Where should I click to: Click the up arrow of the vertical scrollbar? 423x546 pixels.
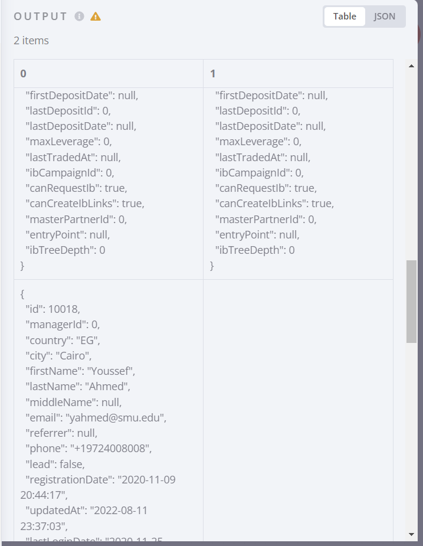point(412,66)
